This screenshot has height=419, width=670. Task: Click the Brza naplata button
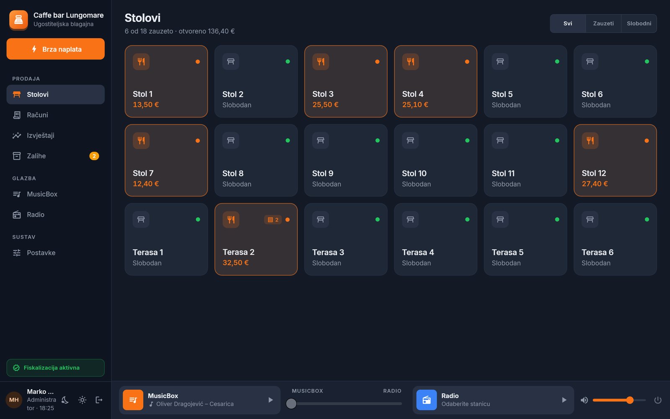[55, 49]
